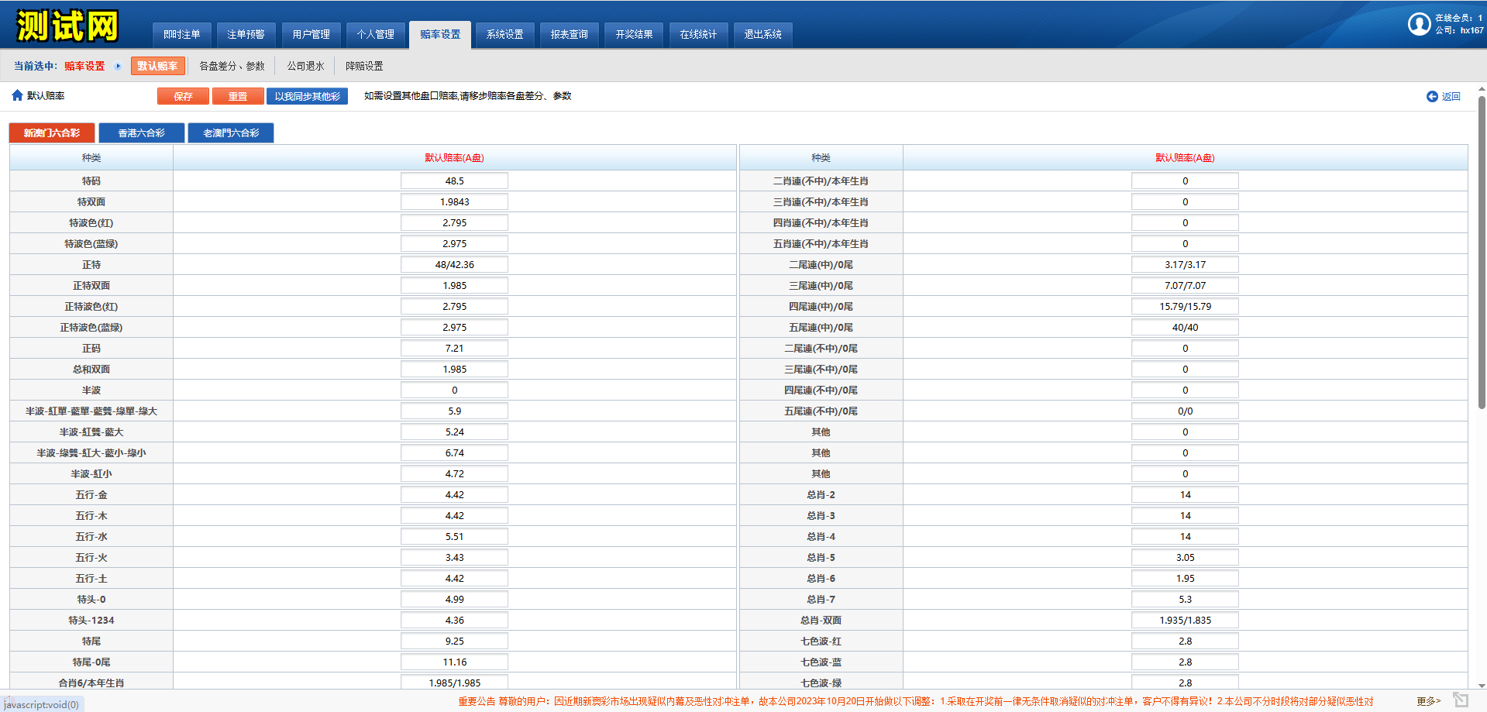Screen dimensions: 1487x712
Task: Click the scrollbar down arrow
Action: (1482, 685)
